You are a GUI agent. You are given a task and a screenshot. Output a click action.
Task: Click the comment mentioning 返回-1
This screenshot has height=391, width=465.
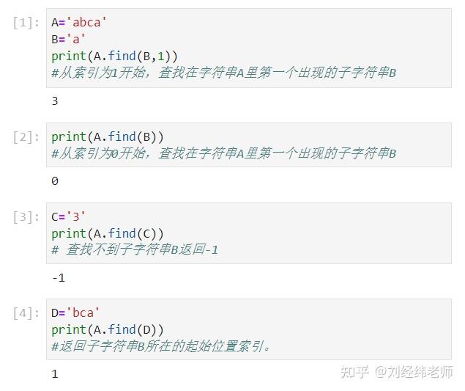135,249
